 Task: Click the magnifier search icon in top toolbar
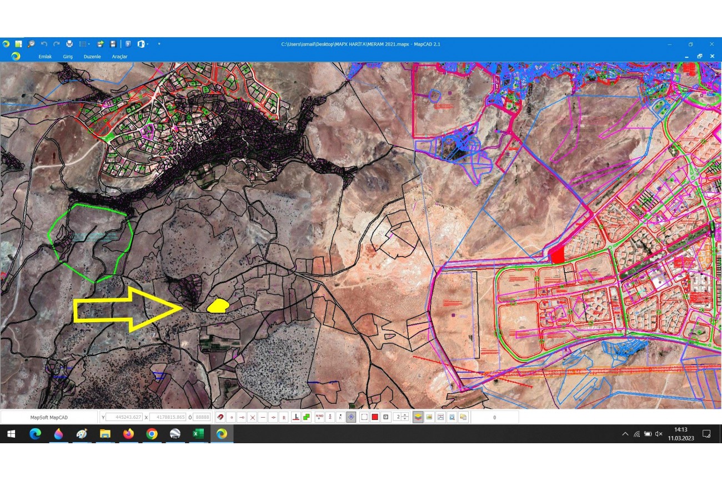[31, 44]
